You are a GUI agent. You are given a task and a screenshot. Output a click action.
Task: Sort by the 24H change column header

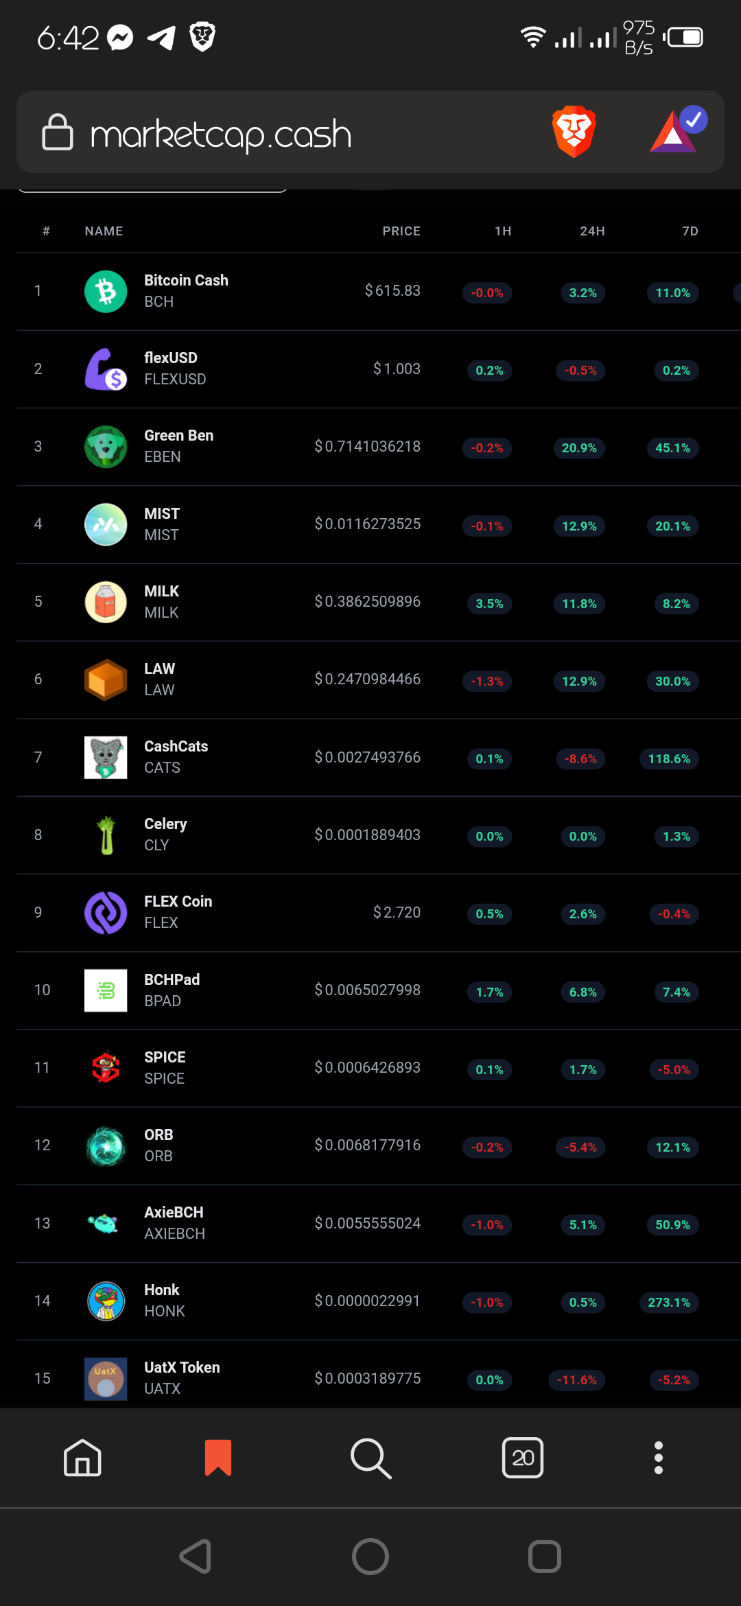click(x=592, y=231)
